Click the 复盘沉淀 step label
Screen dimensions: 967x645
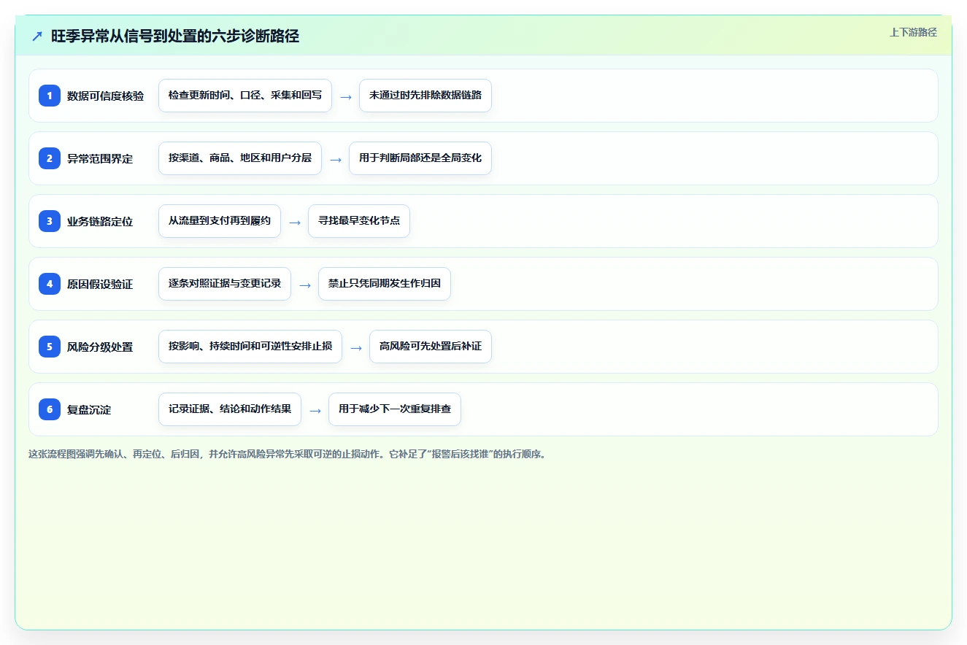click(89, 409)
